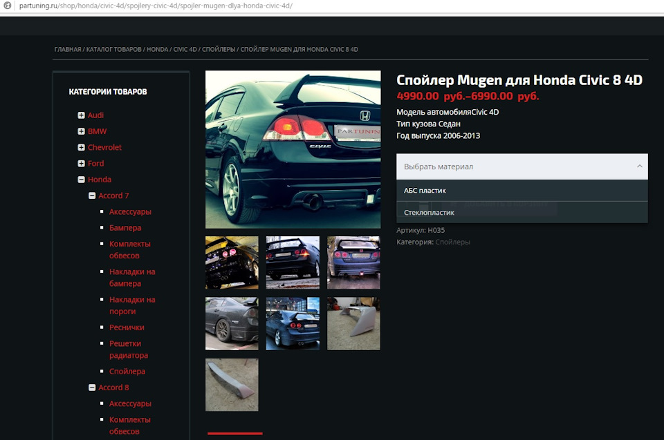Open Решетки радиатора category
Viewport: 664px width, 440px height.
point(129,350)
